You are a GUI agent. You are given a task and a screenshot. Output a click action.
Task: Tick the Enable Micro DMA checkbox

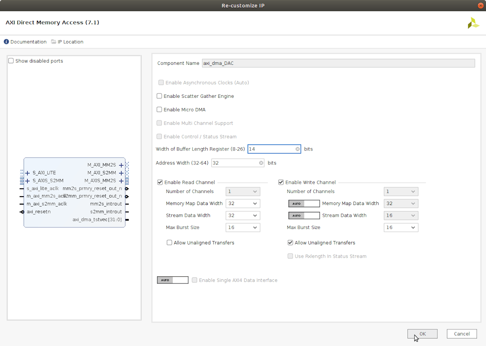tap(159, 110)
